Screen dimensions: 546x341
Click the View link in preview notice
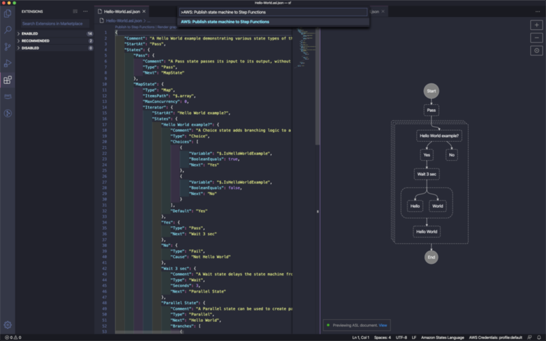click(x=383, y=325)
